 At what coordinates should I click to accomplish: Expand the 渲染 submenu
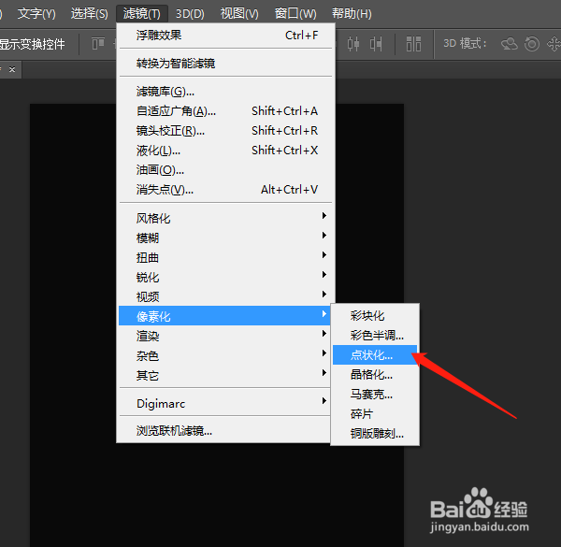pyautogui.click(x=224, y=336)
